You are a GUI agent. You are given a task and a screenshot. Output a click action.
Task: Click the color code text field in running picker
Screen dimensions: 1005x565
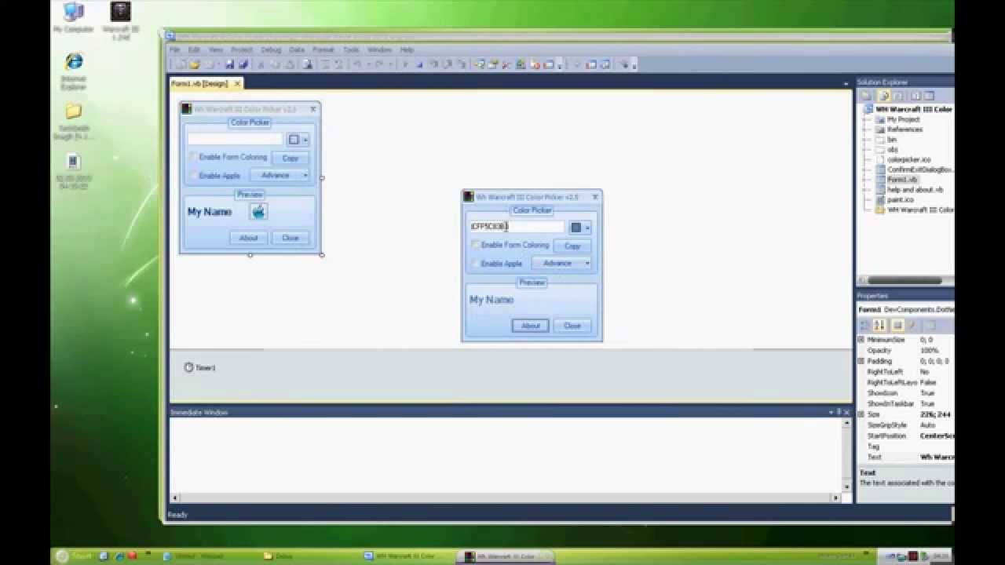[517, 227]
